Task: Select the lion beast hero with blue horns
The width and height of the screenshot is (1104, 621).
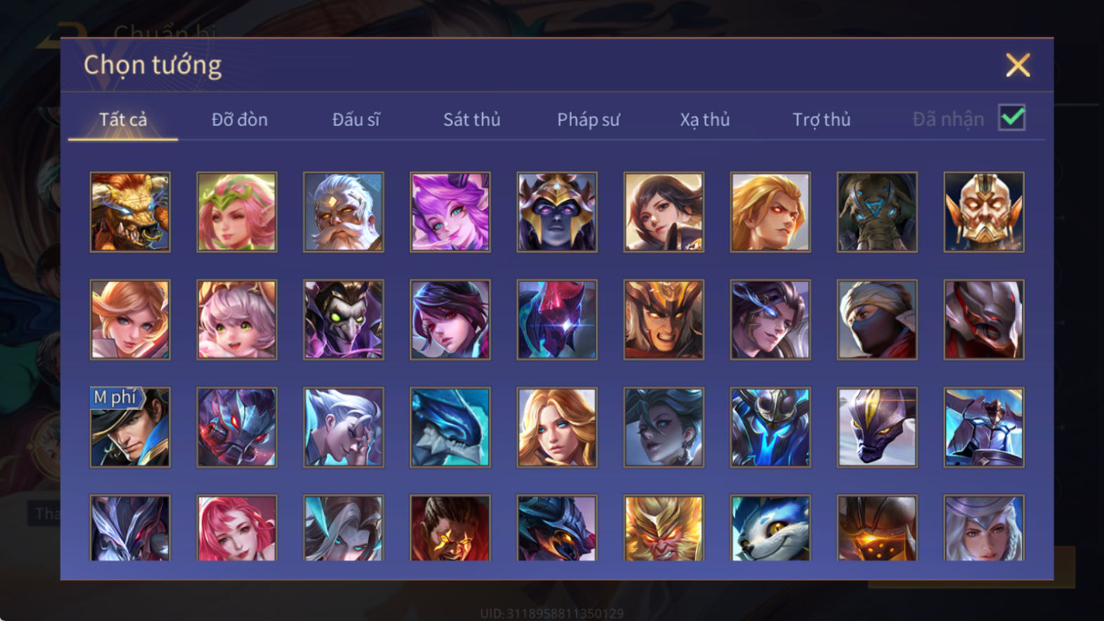Action: 130,212
